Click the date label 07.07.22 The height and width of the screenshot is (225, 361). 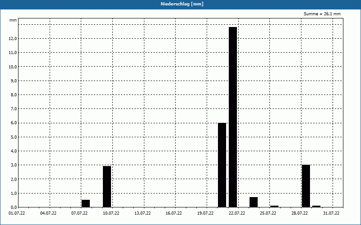click(x=79, y=213)
